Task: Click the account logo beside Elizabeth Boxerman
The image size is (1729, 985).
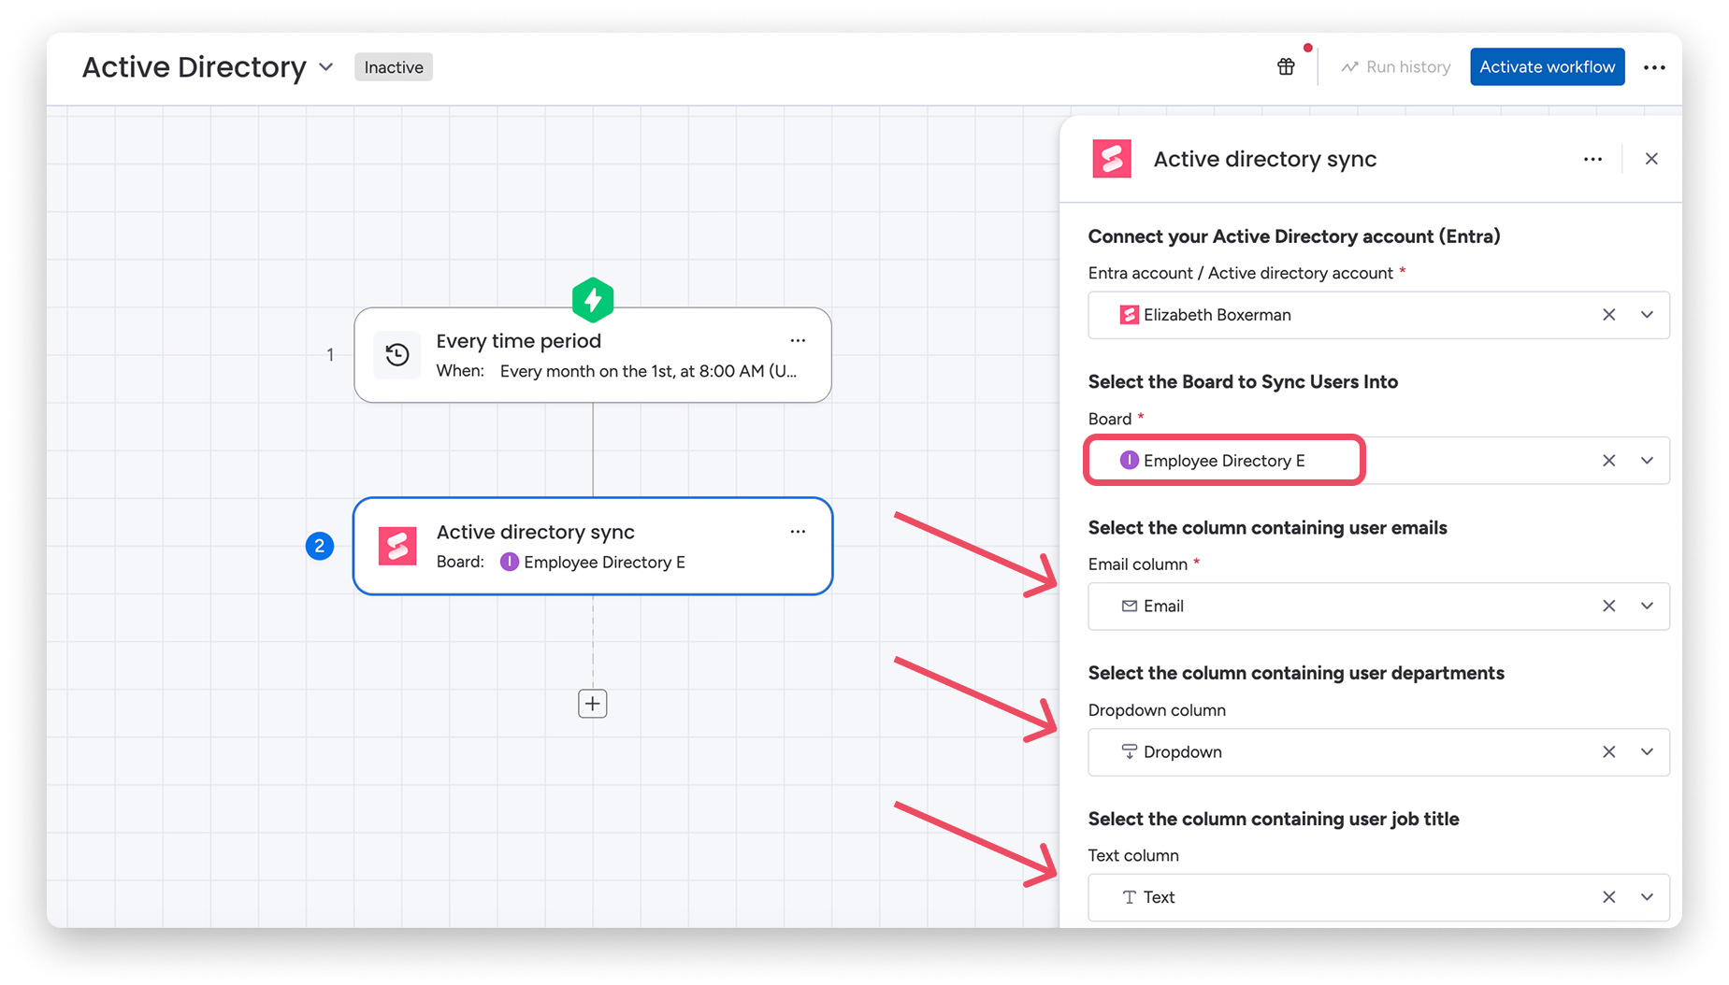Action: (x=1129, y=315)
